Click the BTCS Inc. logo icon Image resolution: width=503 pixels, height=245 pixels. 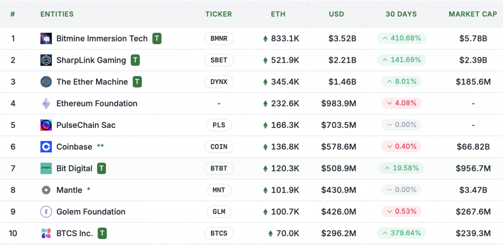[x=46, y=233]
